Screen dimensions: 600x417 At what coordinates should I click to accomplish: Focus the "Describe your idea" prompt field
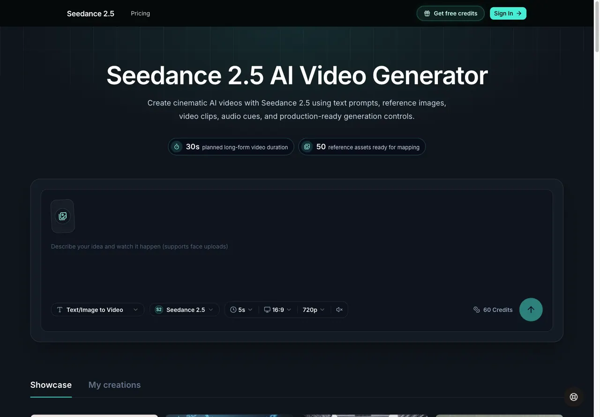pyautogui.click(x=297, y=265)
